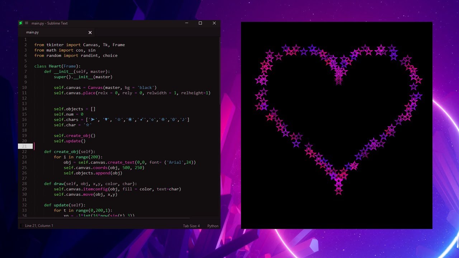Viewport: 459px width, 258px height.
Task: Click the 'self.canvas.itemconfig' line
Action: pyautogui.click(x=118, y=189)
